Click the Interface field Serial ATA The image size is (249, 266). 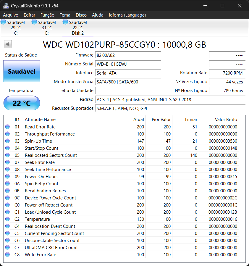click(x=128, y=73)
